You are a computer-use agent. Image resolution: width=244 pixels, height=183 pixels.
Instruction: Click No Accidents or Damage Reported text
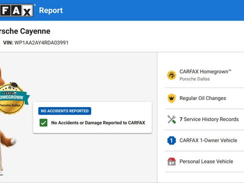tap(98, 123)
